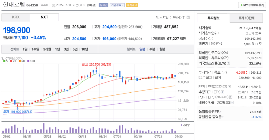269x140 pixels.
Task: Select the 1년 line chart period
Action: (58, 49)
